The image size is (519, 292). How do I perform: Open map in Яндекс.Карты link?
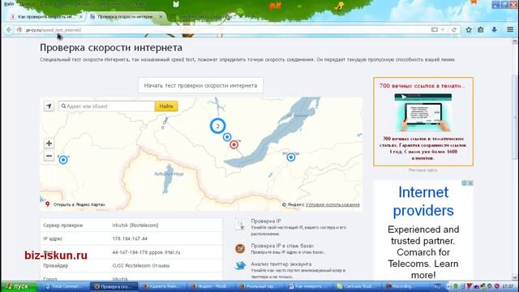click(79, 204)
